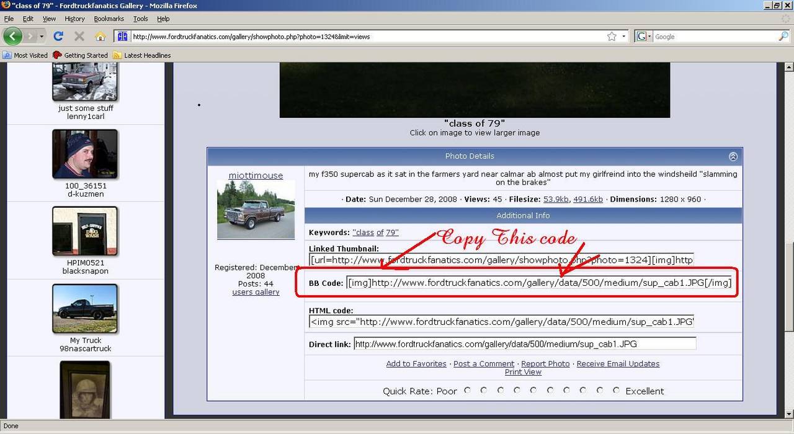
Task: Start search with the magnifier icon
Action: [783, 37]
